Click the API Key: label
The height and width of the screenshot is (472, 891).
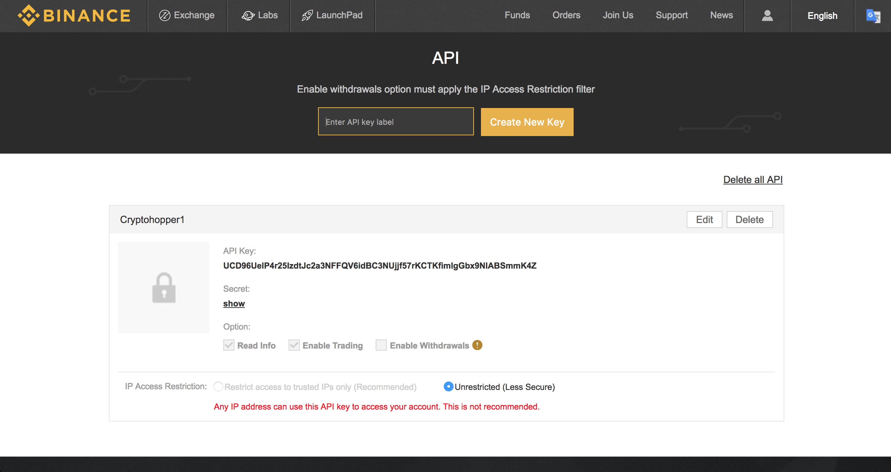click(239, 251)
